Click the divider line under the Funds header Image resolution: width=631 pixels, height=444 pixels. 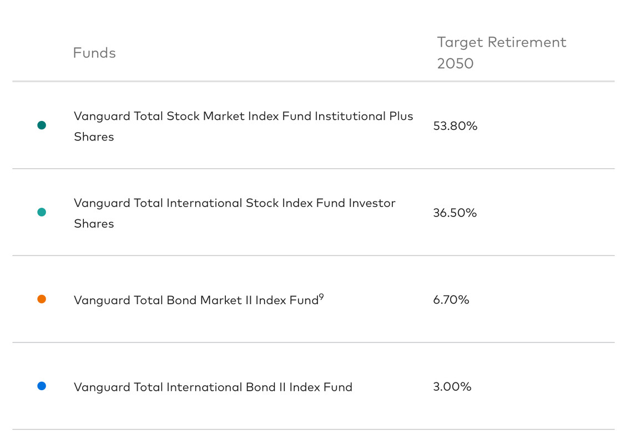(x=314, y=82)
